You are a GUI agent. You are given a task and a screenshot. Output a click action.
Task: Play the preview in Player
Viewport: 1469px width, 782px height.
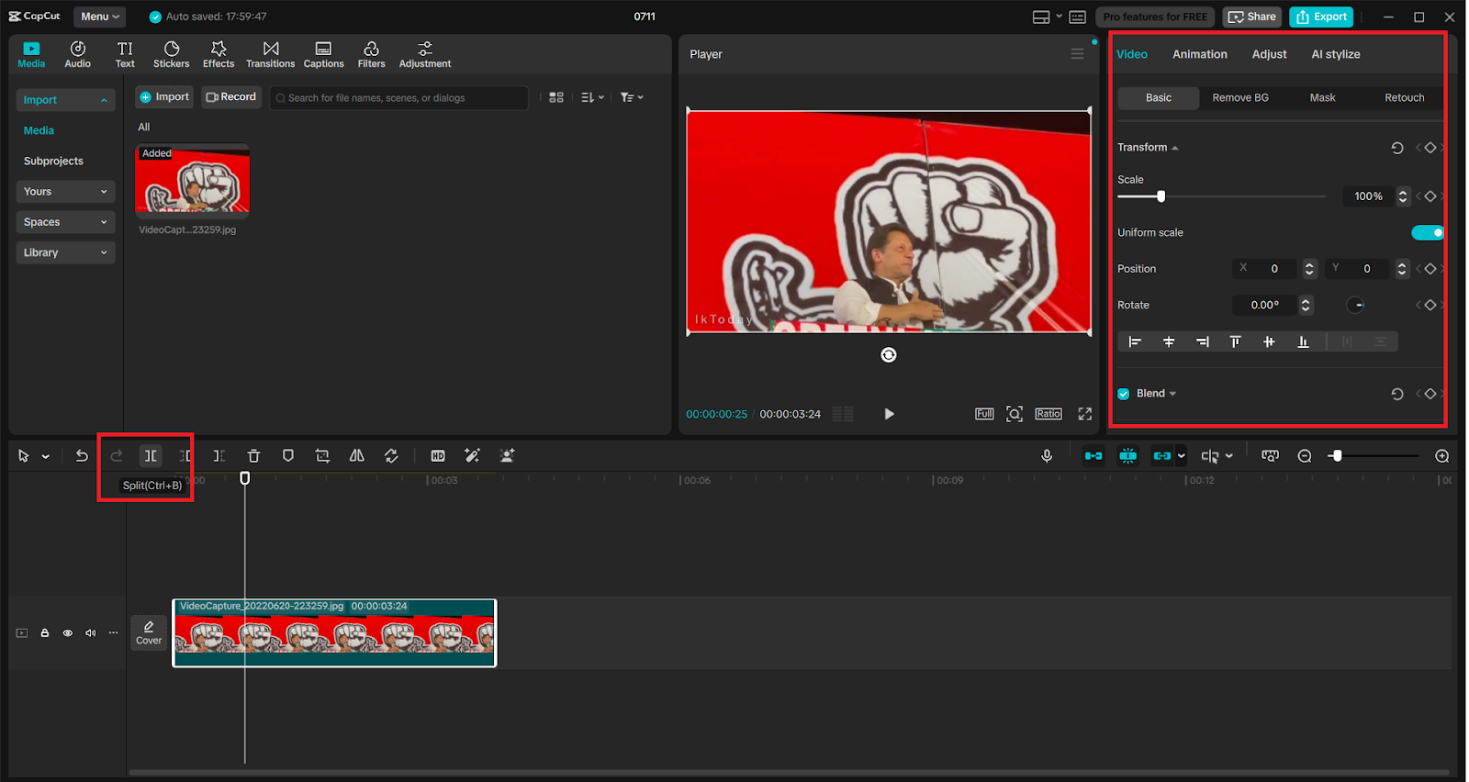pos(889,414)
